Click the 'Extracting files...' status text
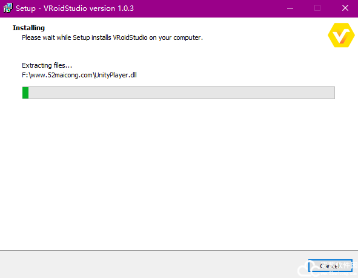 47,65
